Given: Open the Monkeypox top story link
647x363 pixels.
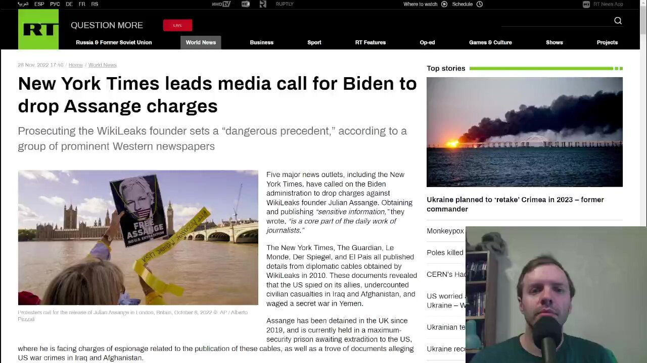Looking at the screenshot, I should (445, 231).
